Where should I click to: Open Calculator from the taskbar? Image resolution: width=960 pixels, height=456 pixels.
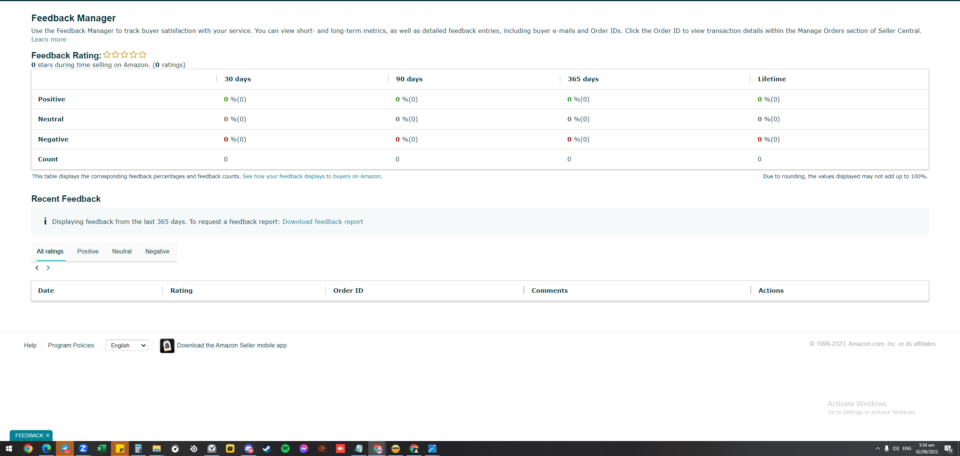[x=138, y=449]
